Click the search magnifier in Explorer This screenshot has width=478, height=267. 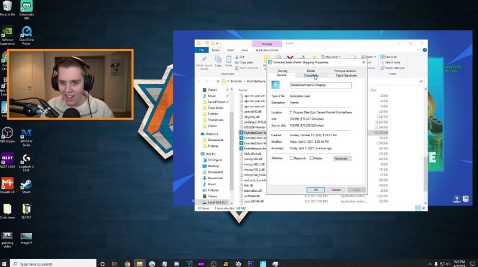click(x=421, y=81)
